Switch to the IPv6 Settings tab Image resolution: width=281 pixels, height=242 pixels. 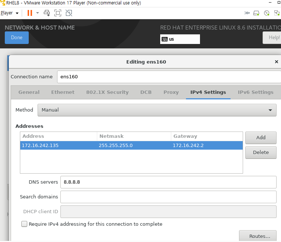tap(256, 92)
